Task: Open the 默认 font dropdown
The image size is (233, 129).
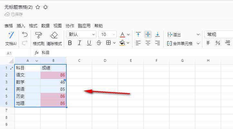Action: coord(81,34)
